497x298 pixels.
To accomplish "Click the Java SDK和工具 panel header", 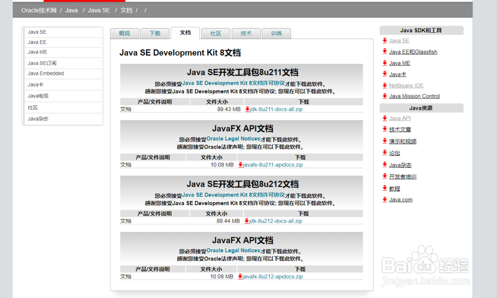I will tap(421, 30).
